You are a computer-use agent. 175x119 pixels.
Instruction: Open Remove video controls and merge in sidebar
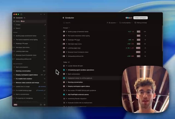(x=30, y=83)
